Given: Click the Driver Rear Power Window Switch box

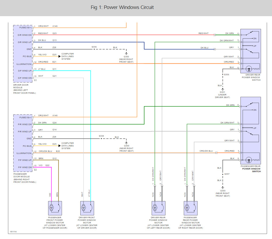Looking at the screenshot, I should pyautogui.click(x=251, y=51).
